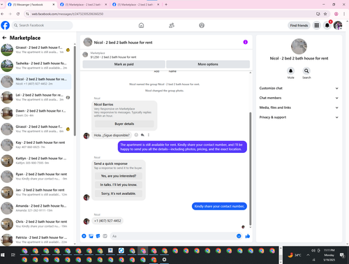Image resolution: width=349 pixels, height=264 pixels.
Task: Switch to second Marketplace browser tab
Action: click(x=83, y=4)
